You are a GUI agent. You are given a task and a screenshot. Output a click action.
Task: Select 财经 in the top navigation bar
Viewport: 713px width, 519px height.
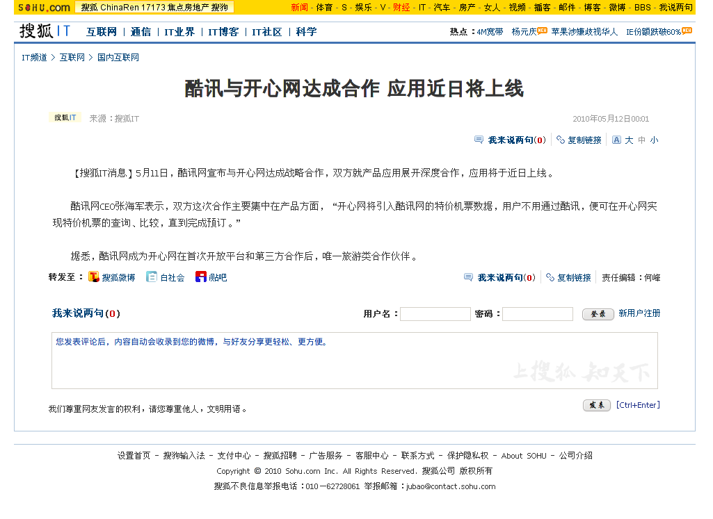click(402, 8)
